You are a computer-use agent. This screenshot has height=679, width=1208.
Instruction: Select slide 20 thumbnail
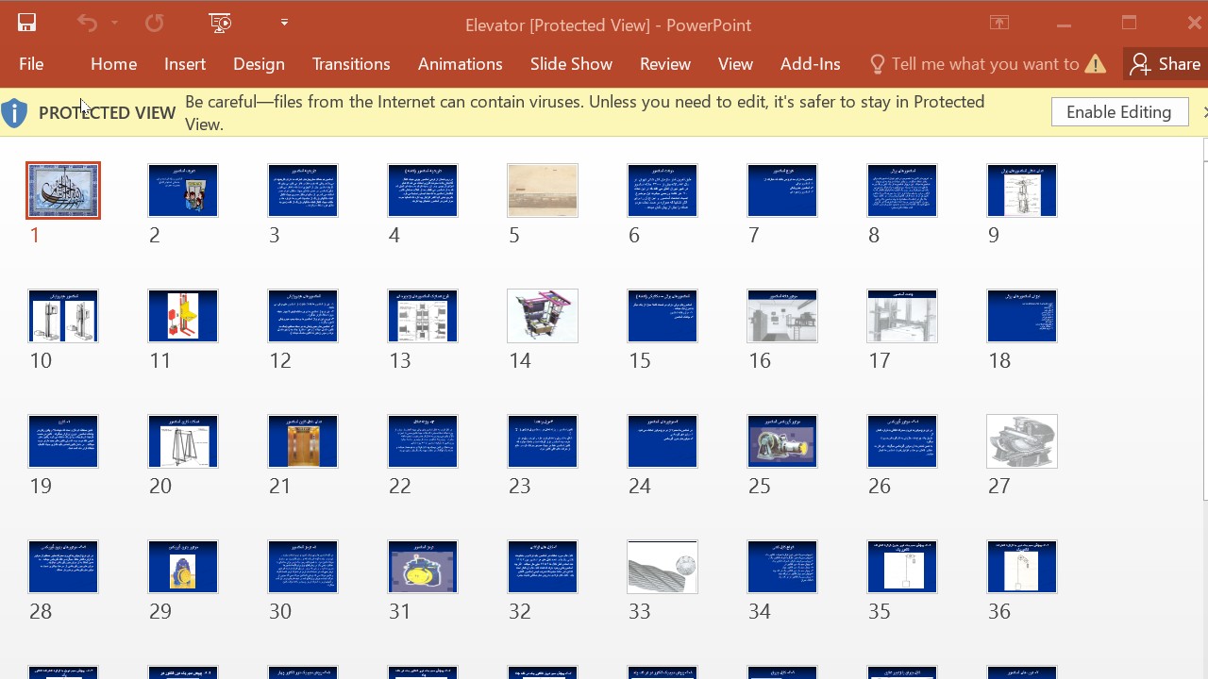pyautogui.click(x=183, y=441)
